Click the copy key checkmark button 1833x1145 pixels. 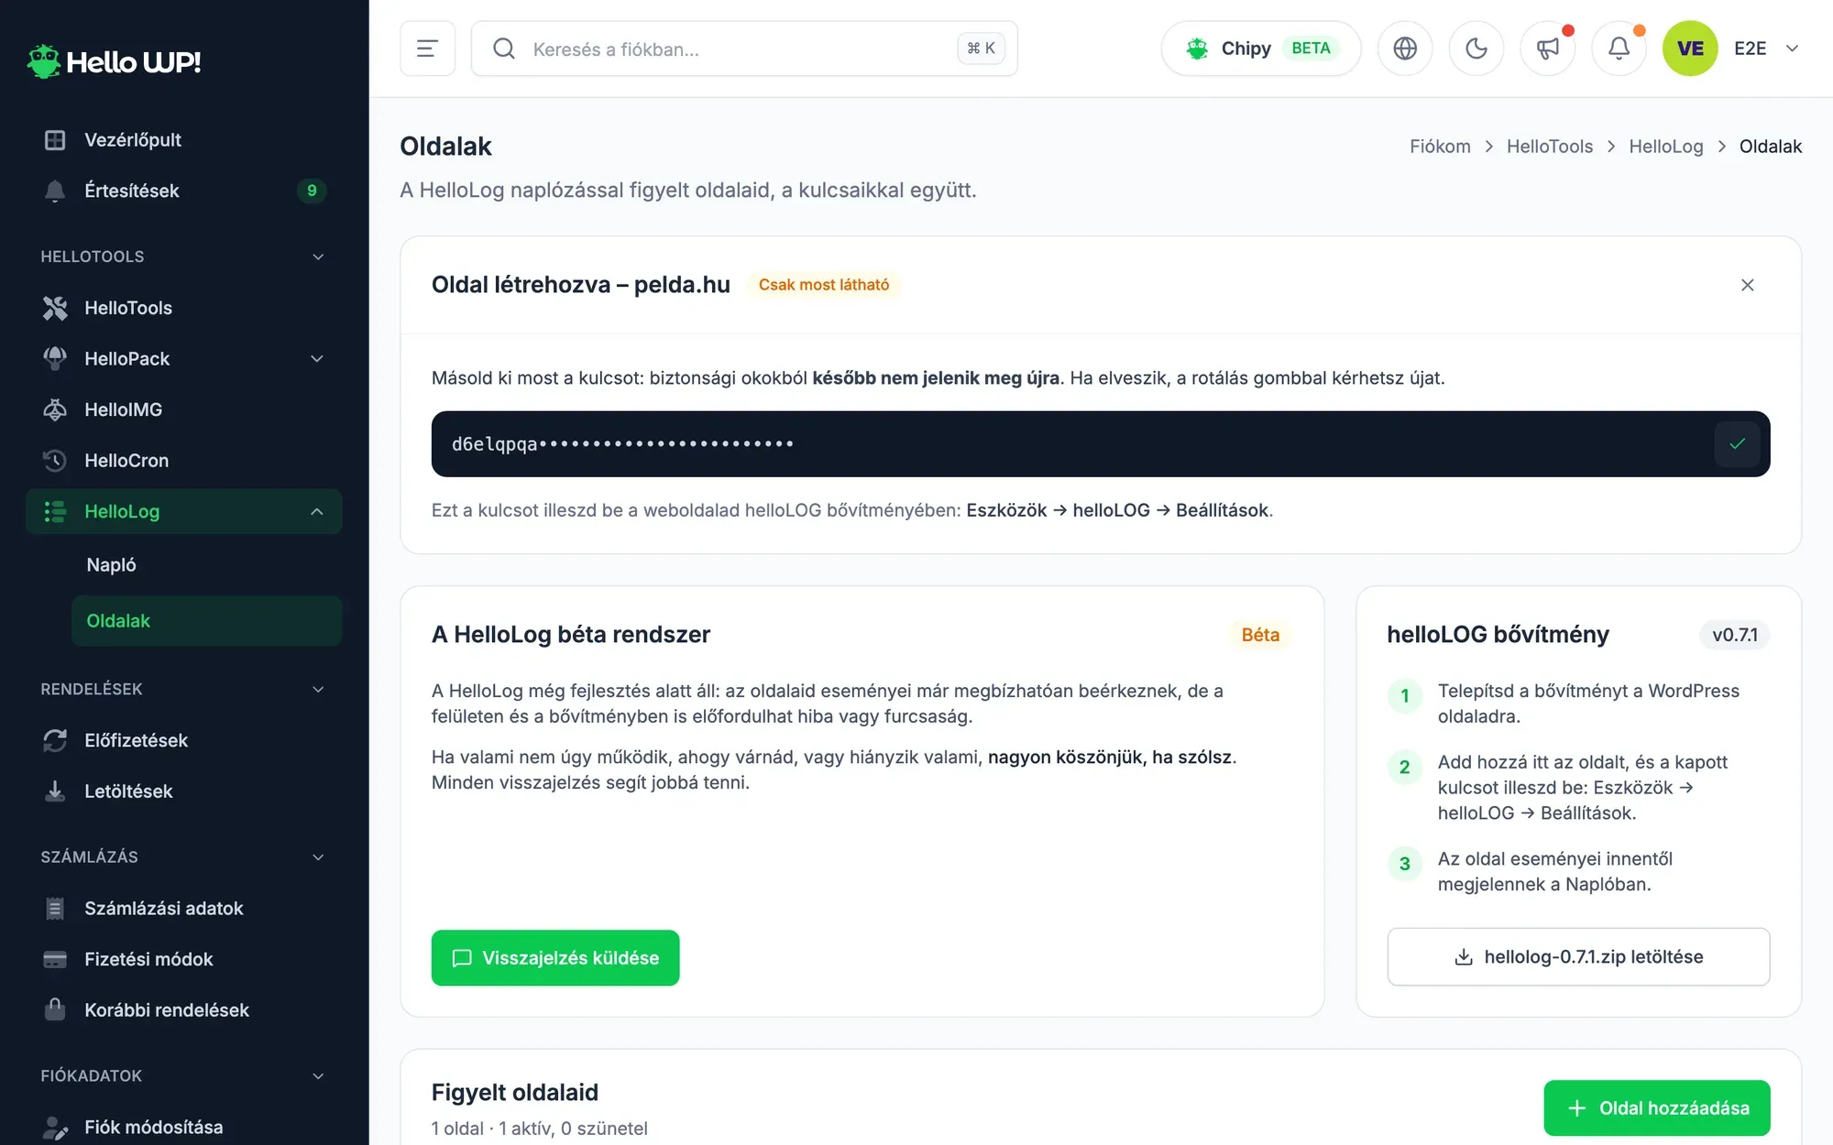point(1737,444)
